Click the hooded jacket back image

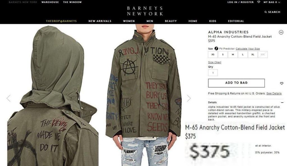(53, 96)
